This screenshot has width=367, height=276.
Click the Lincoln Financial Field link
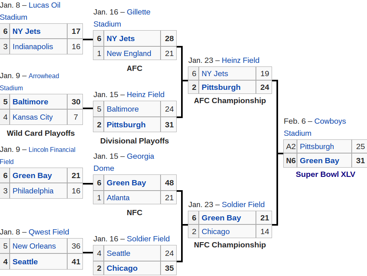click(52, 150)
